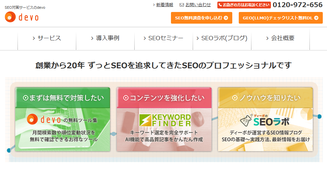Click circle arrow icon beside まずは無料で対策したい
The height and width of the screenshot is (169, 327).
[25, 98]
